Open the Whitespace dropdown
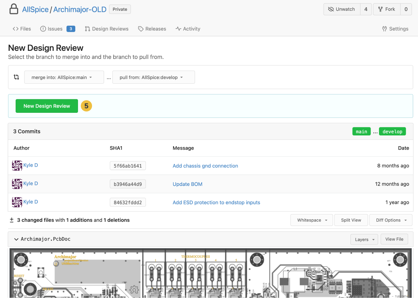 pyautogui.click(x=312, y=220)
